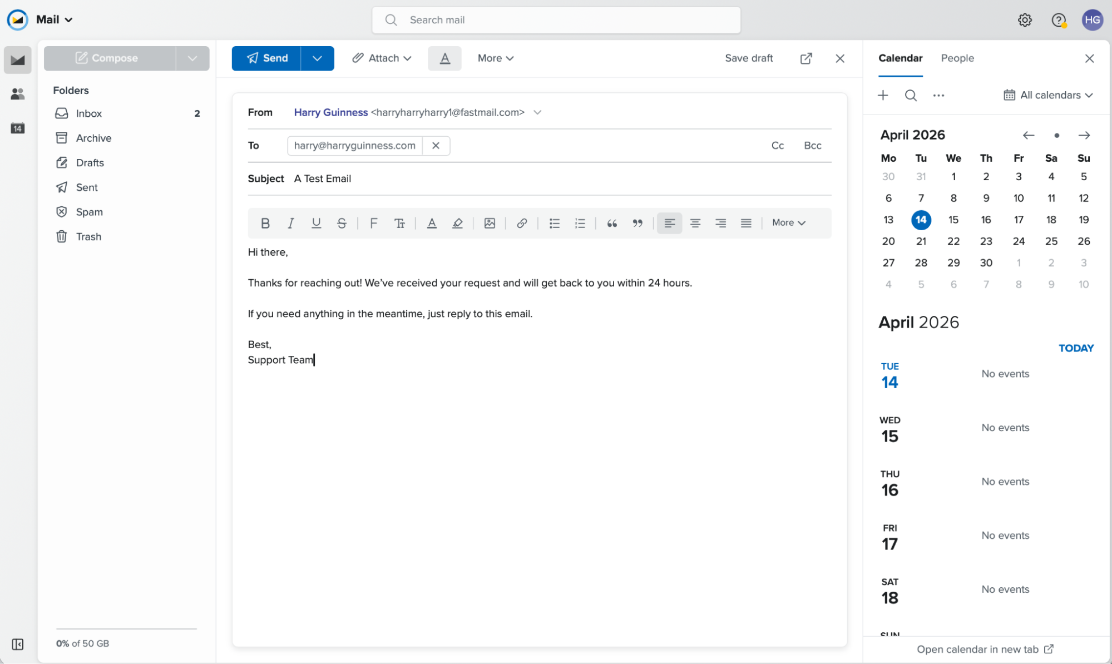Open the text highlight color tool
The image size is (1112, 664).
pyautogui.click(x=457, y=223)
